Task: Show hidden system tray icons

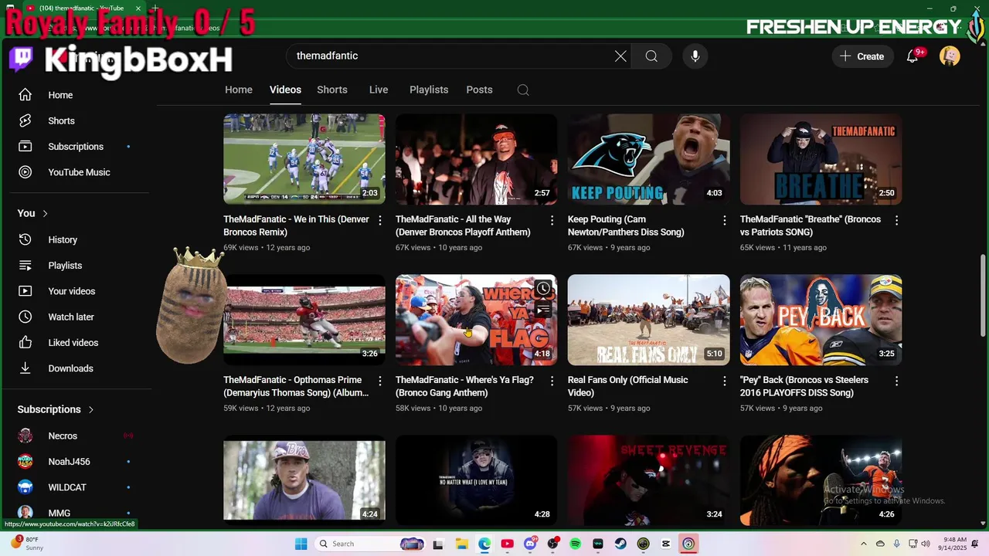Action: point(864,544)
